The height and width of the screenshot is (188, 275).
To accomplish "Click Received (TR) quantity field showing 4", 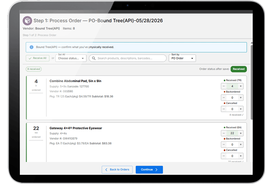I will (232, 86).
